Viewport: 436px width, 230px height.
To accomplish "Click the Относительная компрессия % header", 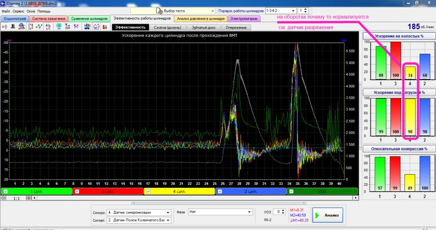I will click(x=399, y=149).
